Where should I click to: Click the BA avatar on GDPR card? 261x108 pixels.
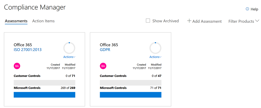click(103, 66)
